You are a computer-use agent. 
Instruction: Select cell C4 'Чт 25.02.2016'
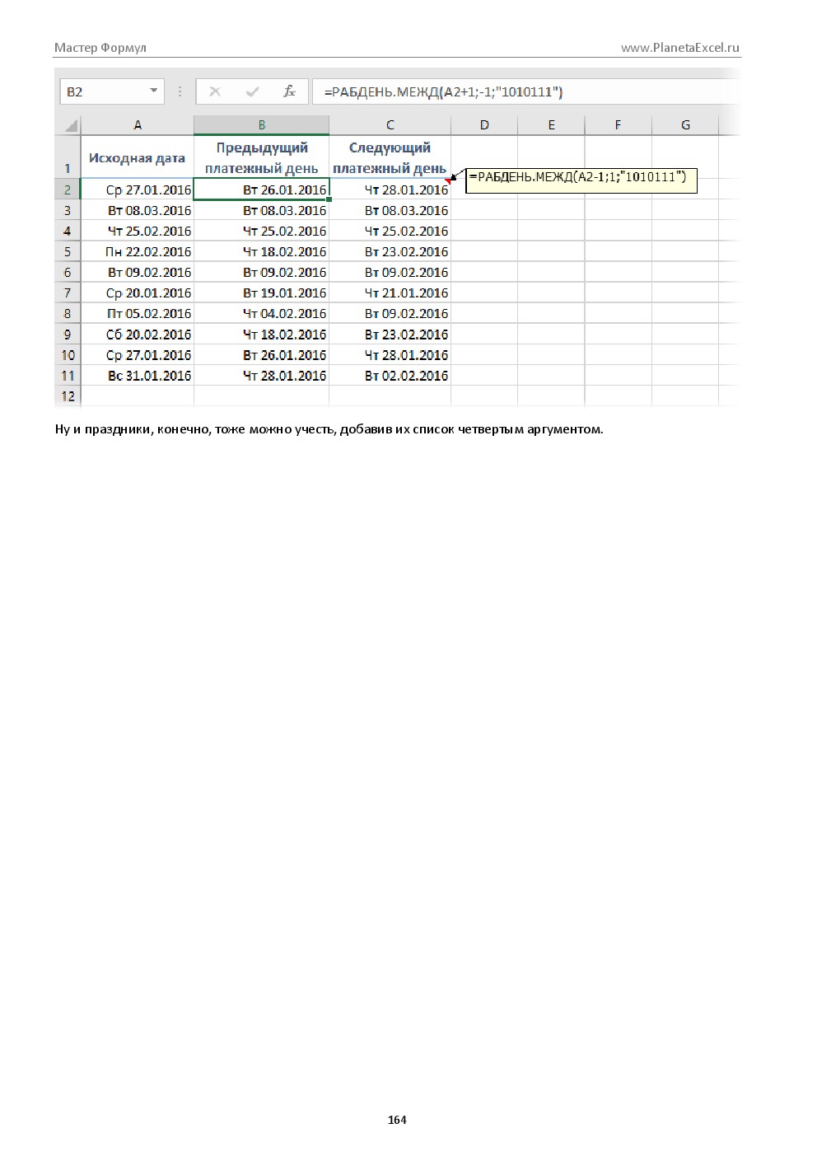[x=390, y=231]
